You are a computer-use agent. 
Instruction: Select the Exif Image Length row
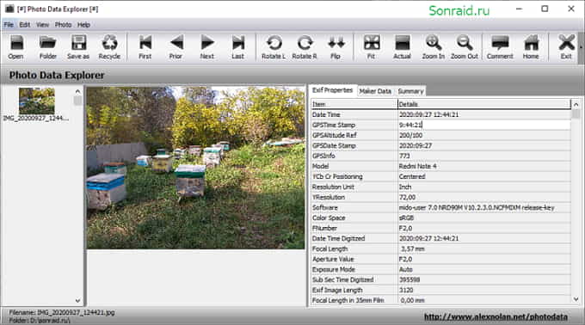click(440, 290)
